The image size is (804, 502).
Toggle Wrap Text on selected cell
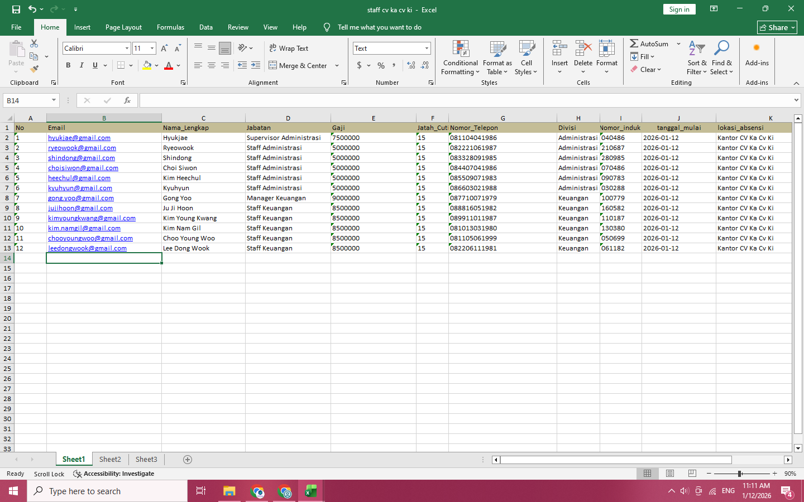(x=289, y=49)
